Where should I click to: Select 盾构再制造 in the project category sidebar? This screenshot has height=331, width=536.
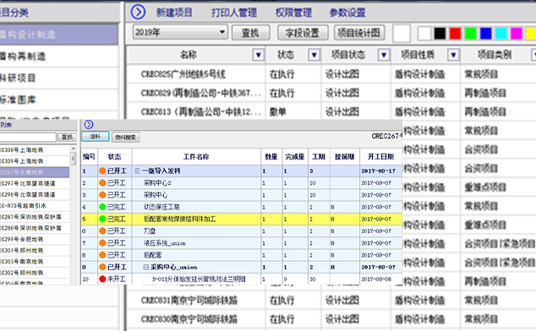59,57
